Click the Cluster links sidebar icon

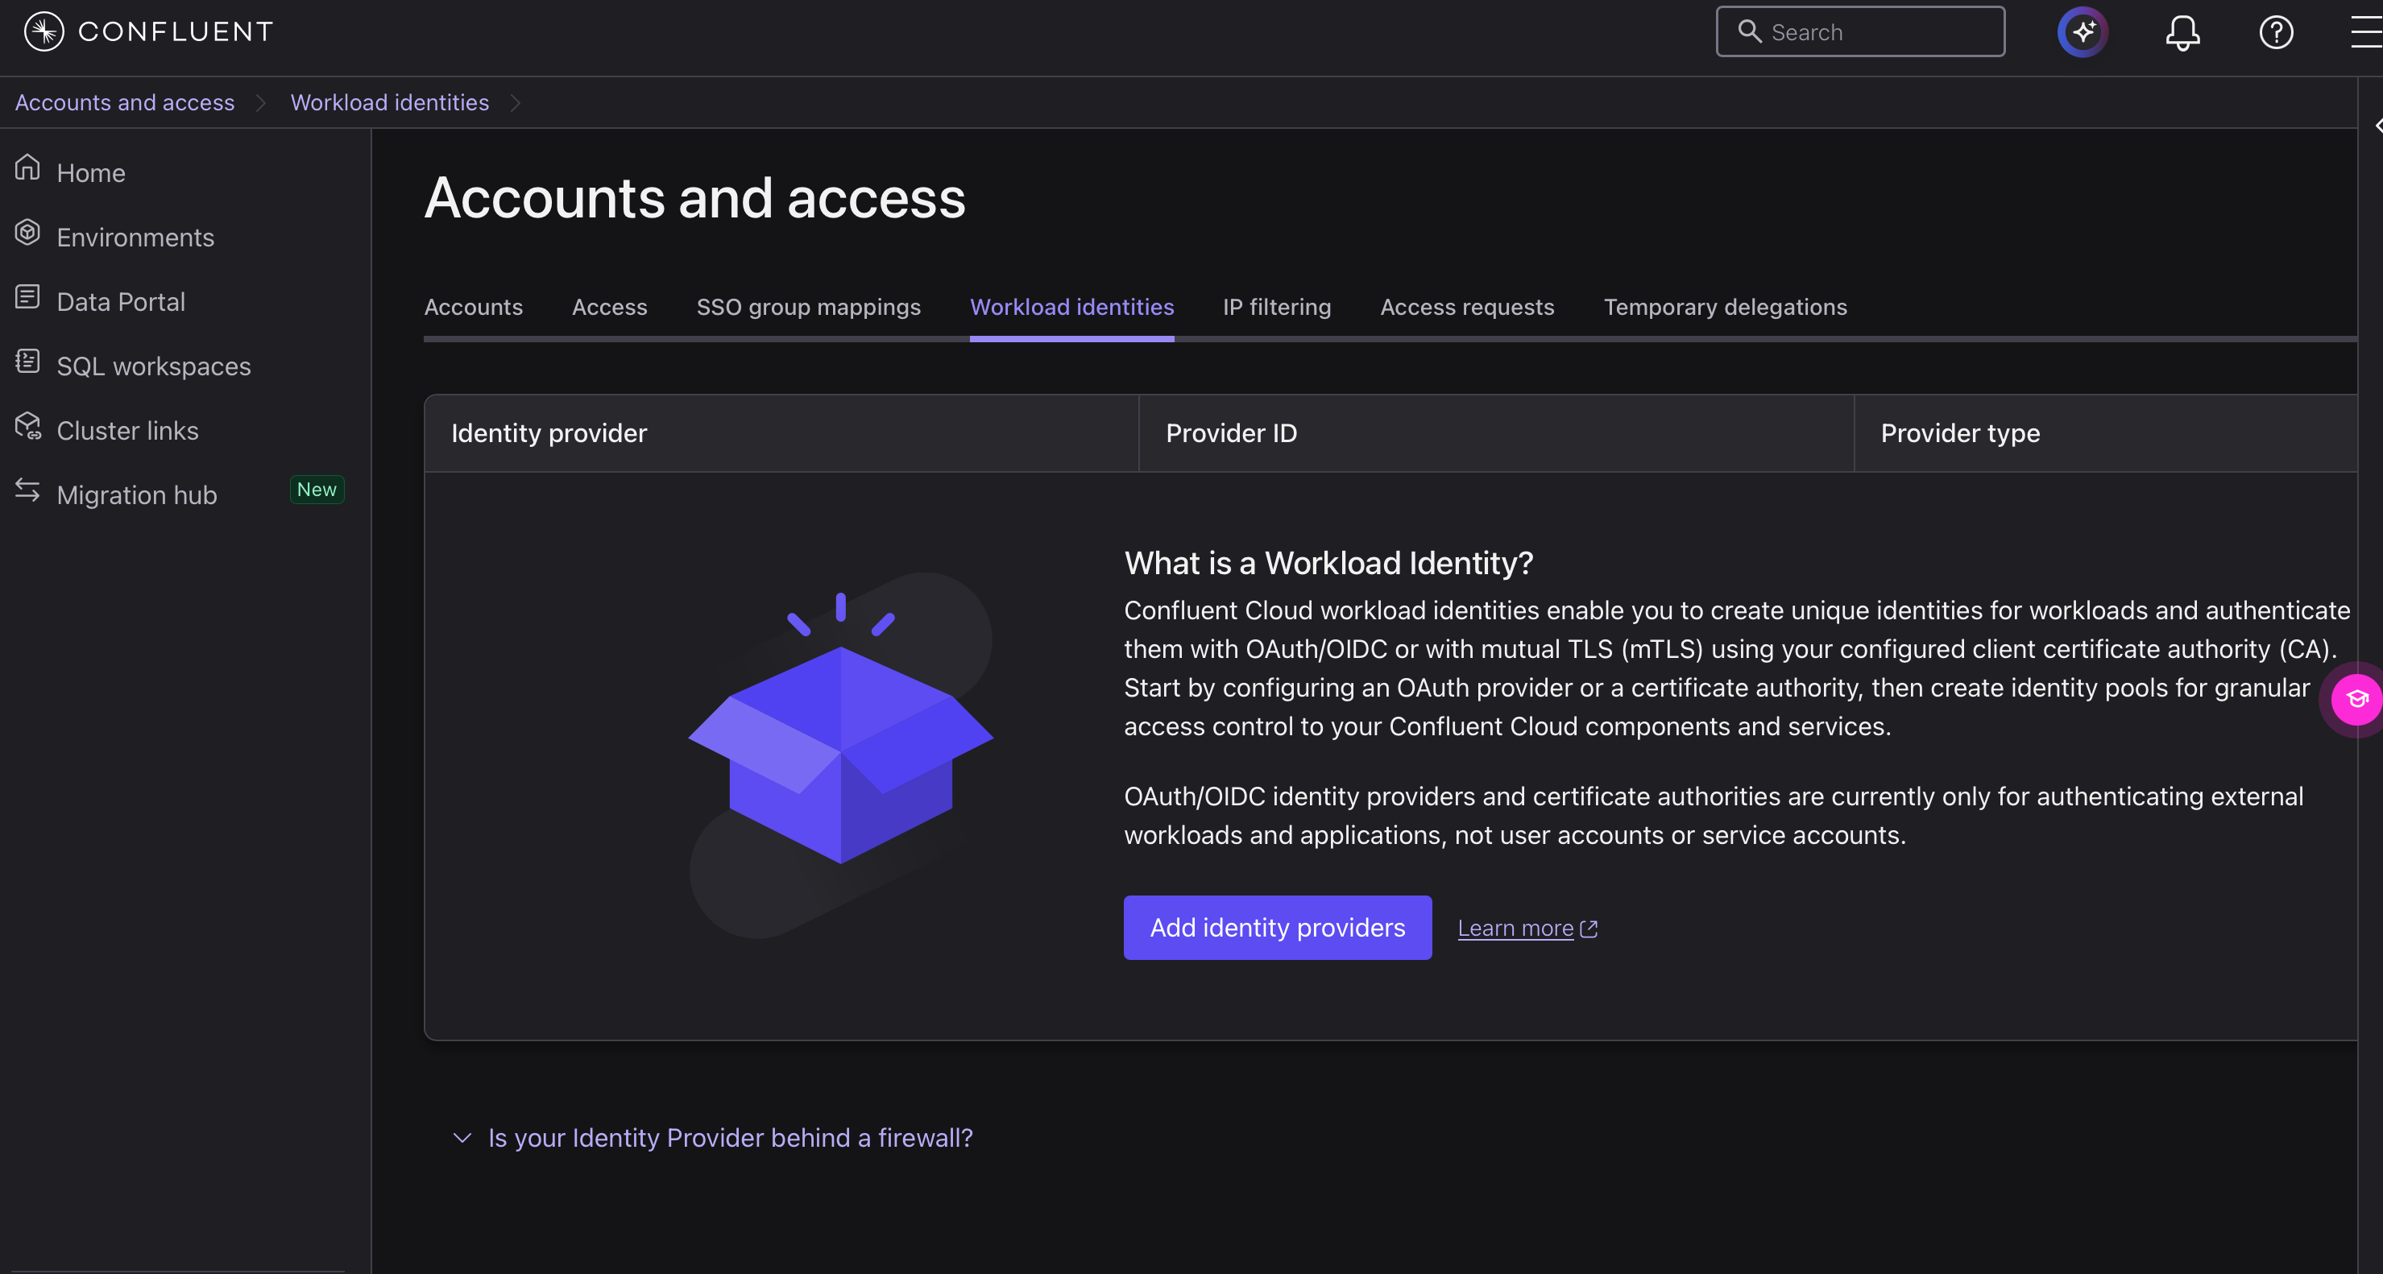(27, 425)
